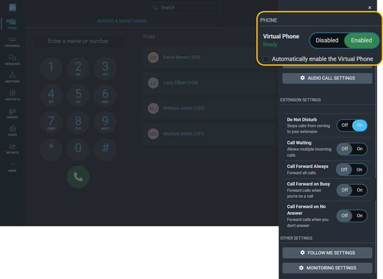Open Audio Call Settings
Image resolution: width=383 pixels, height=279 pixels.
(x=327, y=78)
